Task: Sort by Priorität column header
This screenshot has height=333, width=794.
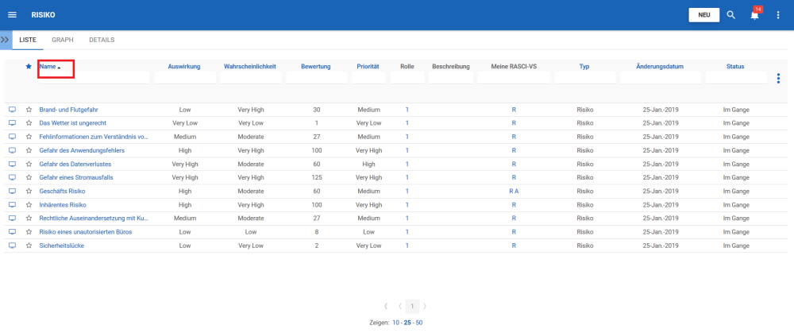Action: tap(368, 67)
